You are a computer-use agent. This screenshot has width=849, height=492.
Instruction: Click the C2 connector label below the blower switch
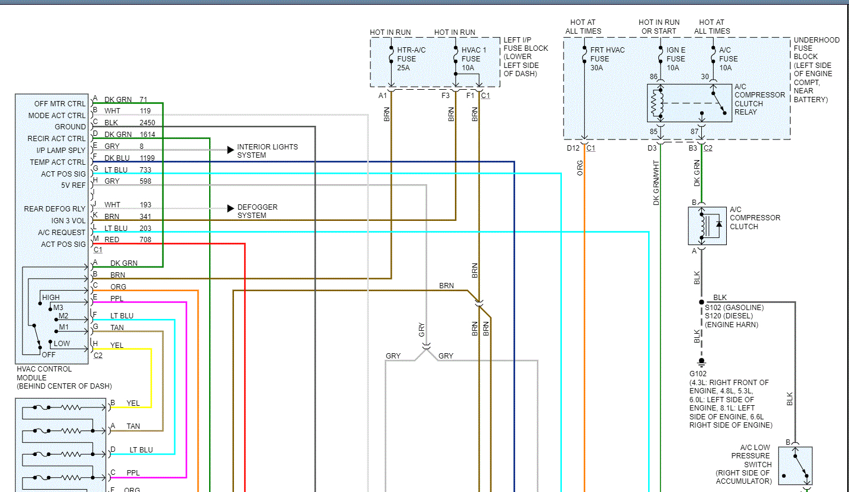pyautogui.click(x=97, y=355)
